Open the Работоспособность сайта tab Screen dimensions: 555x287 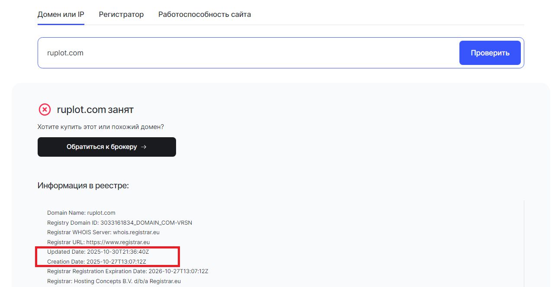tap(204, 14)
